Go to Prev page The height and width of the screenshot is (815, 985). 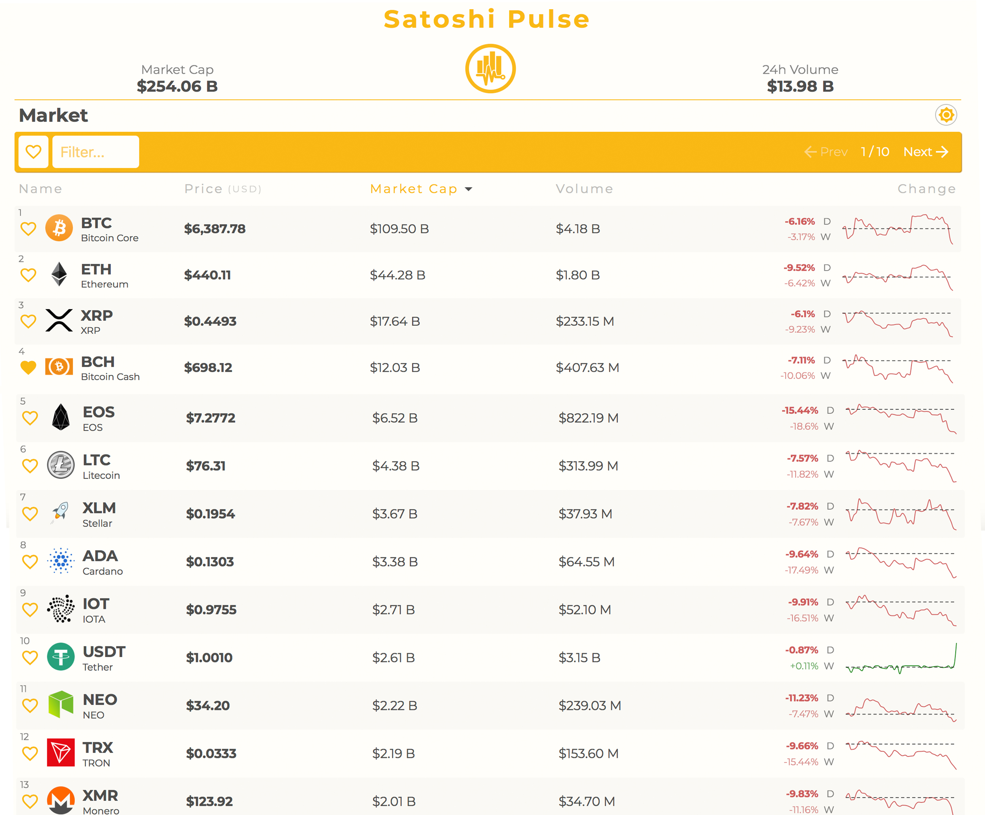(826, 152)
